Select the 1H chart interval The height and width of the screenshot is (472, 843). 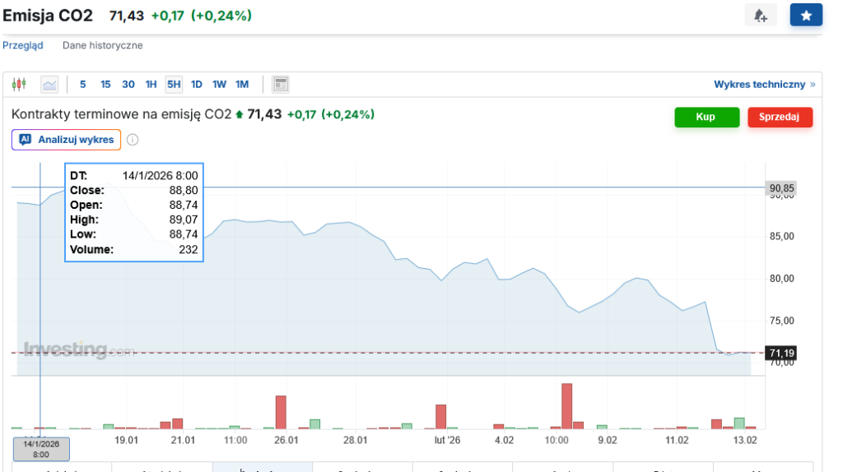point(151,84)
